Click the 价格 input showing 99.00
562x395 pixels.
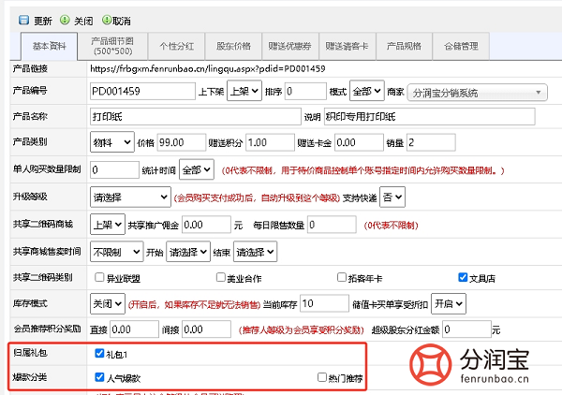pyautogui.click(x=185, y=142)
